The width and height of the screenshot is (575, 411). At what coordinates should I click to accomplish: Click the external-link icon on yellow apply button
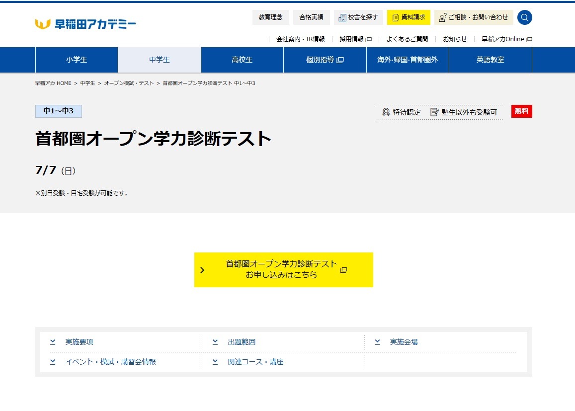point(343,270)
